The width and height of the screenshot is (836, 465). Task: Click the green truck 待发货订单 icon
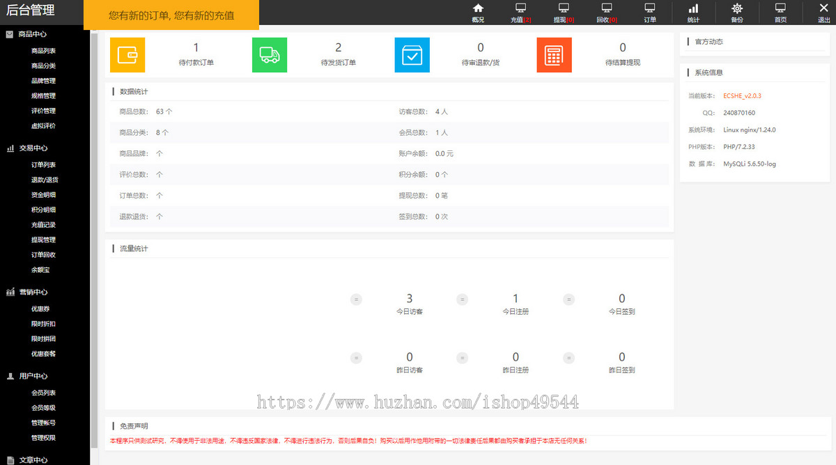tap(270, 55)
